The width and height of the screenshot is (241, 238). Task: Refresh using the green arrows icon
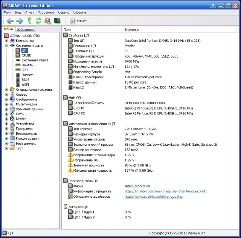pyautogui.click(x=38, y=21)
